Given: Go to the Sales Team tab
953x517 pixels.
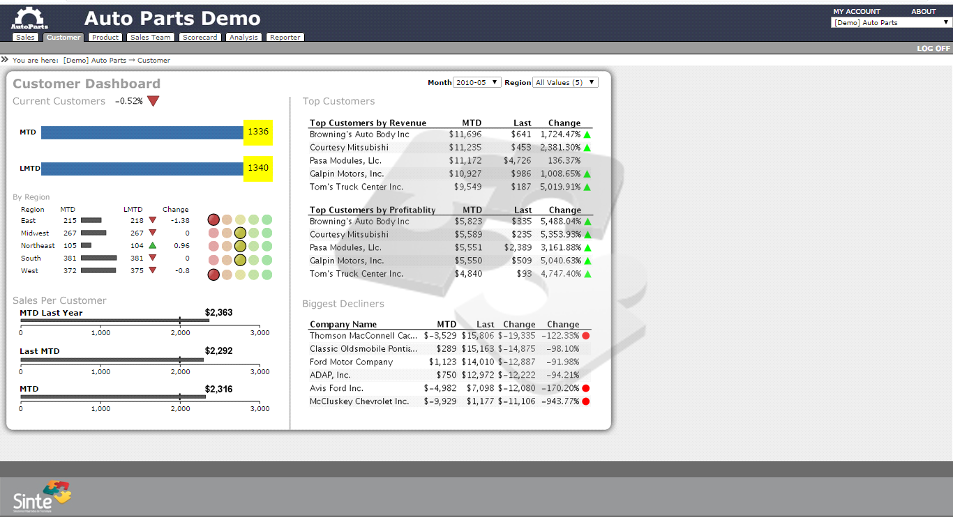Looking at the screenshot, I should click(151, 38).
